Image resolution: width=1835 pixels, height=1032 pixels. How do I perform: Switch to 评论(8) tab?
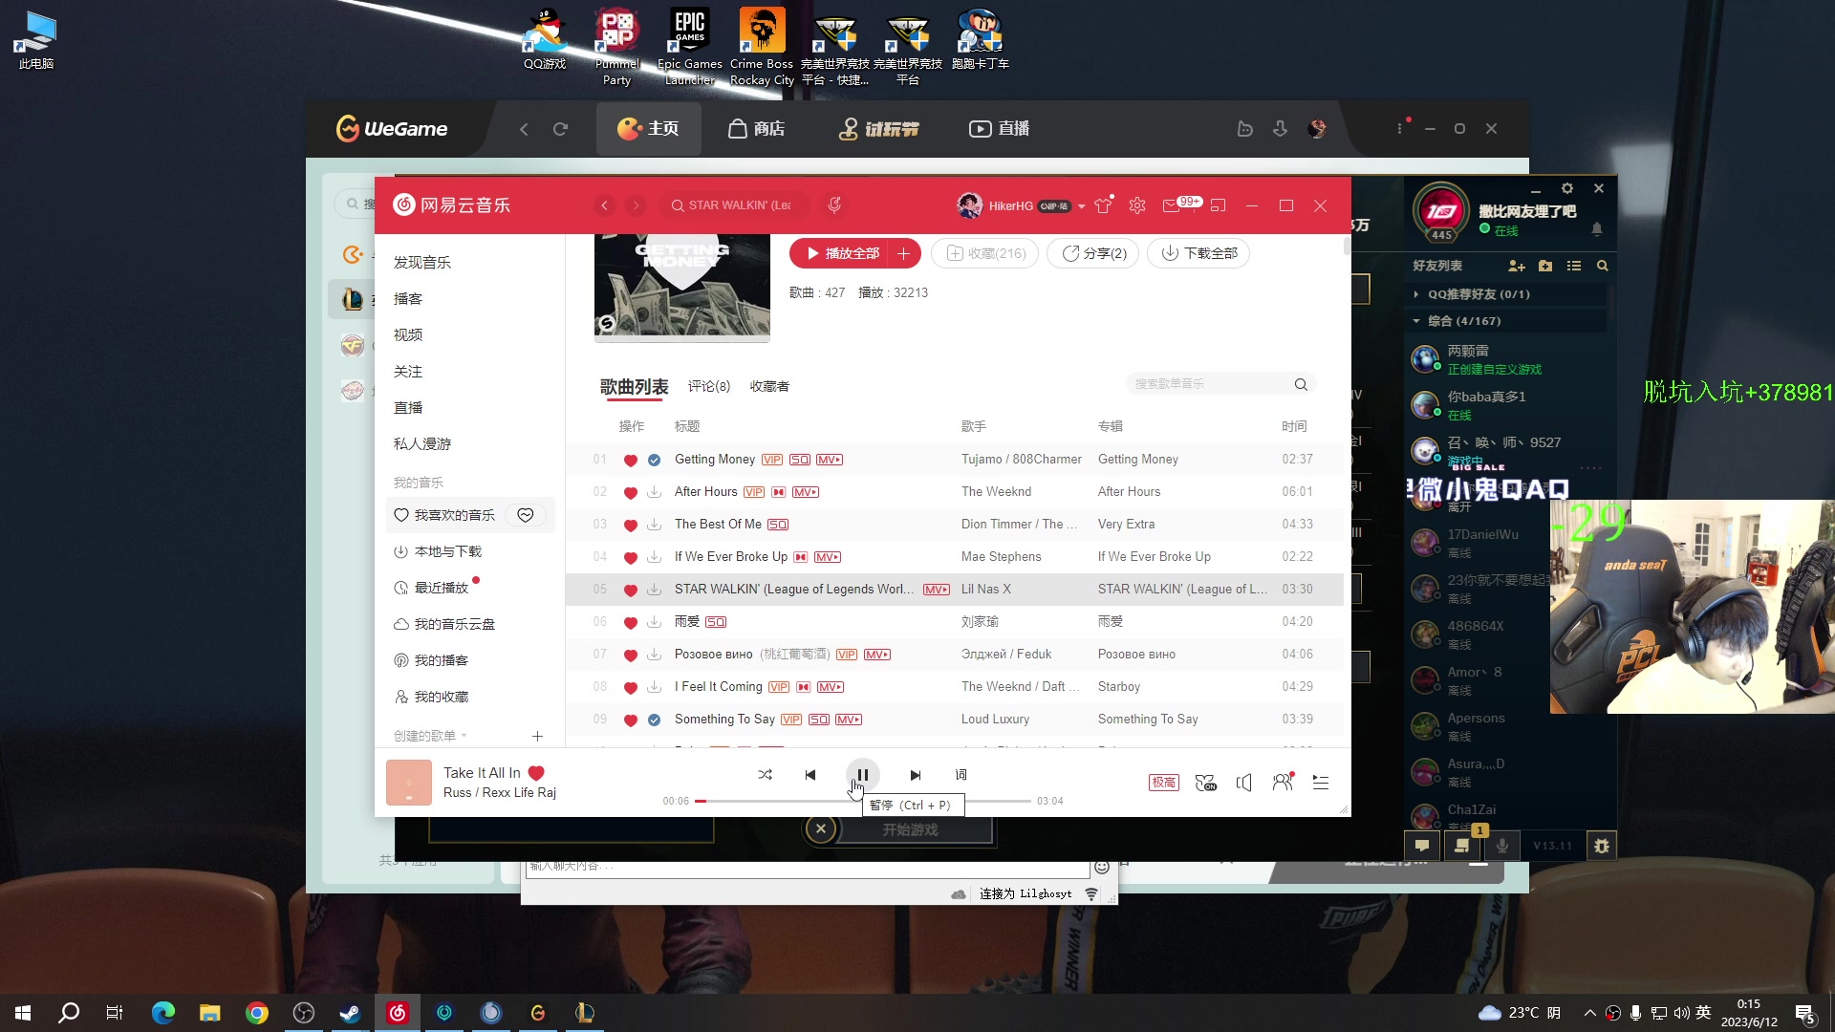coord(708,386)
